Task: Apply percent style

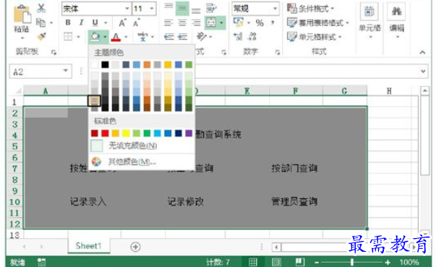Action: click(260, 23)
